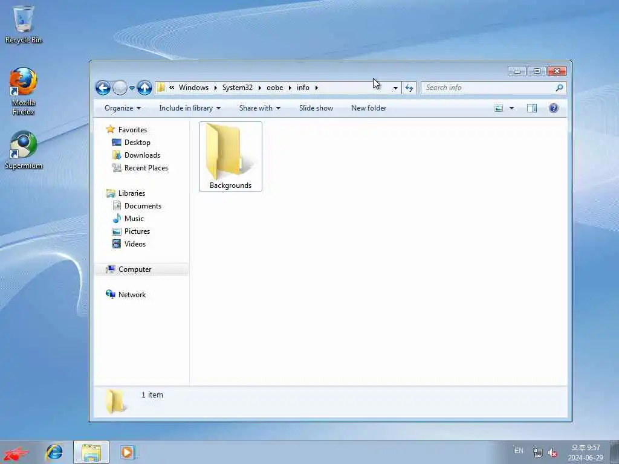Open the address bar history dropdown

[x=395, y=88]
